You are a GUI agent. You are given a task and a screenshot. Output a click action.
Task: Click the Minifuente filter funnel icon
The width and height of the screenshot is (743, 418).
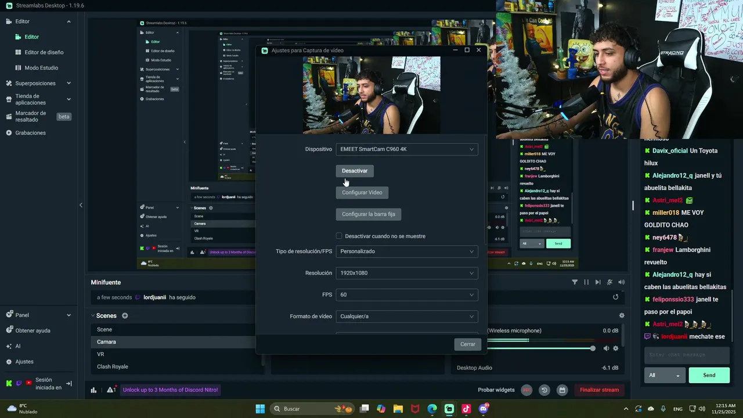pos(575,282)
